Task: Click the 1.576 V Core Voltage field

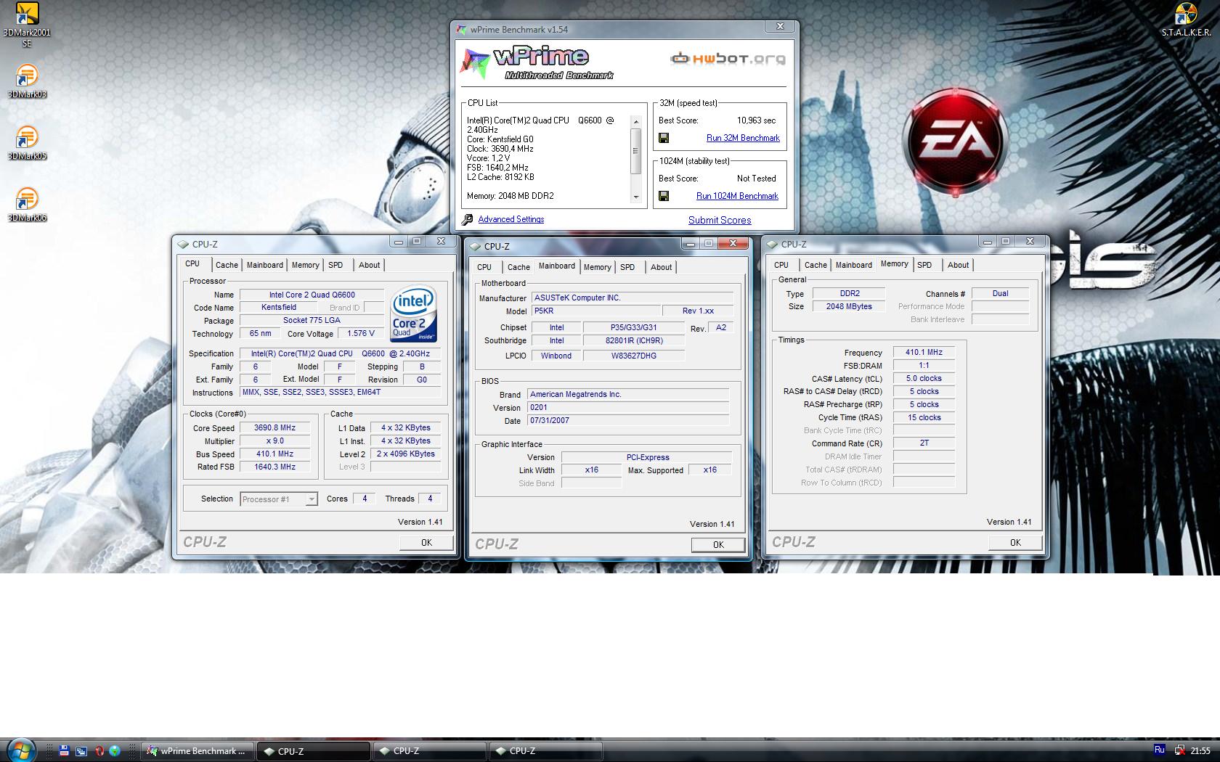Action: (x=361, y=334)
